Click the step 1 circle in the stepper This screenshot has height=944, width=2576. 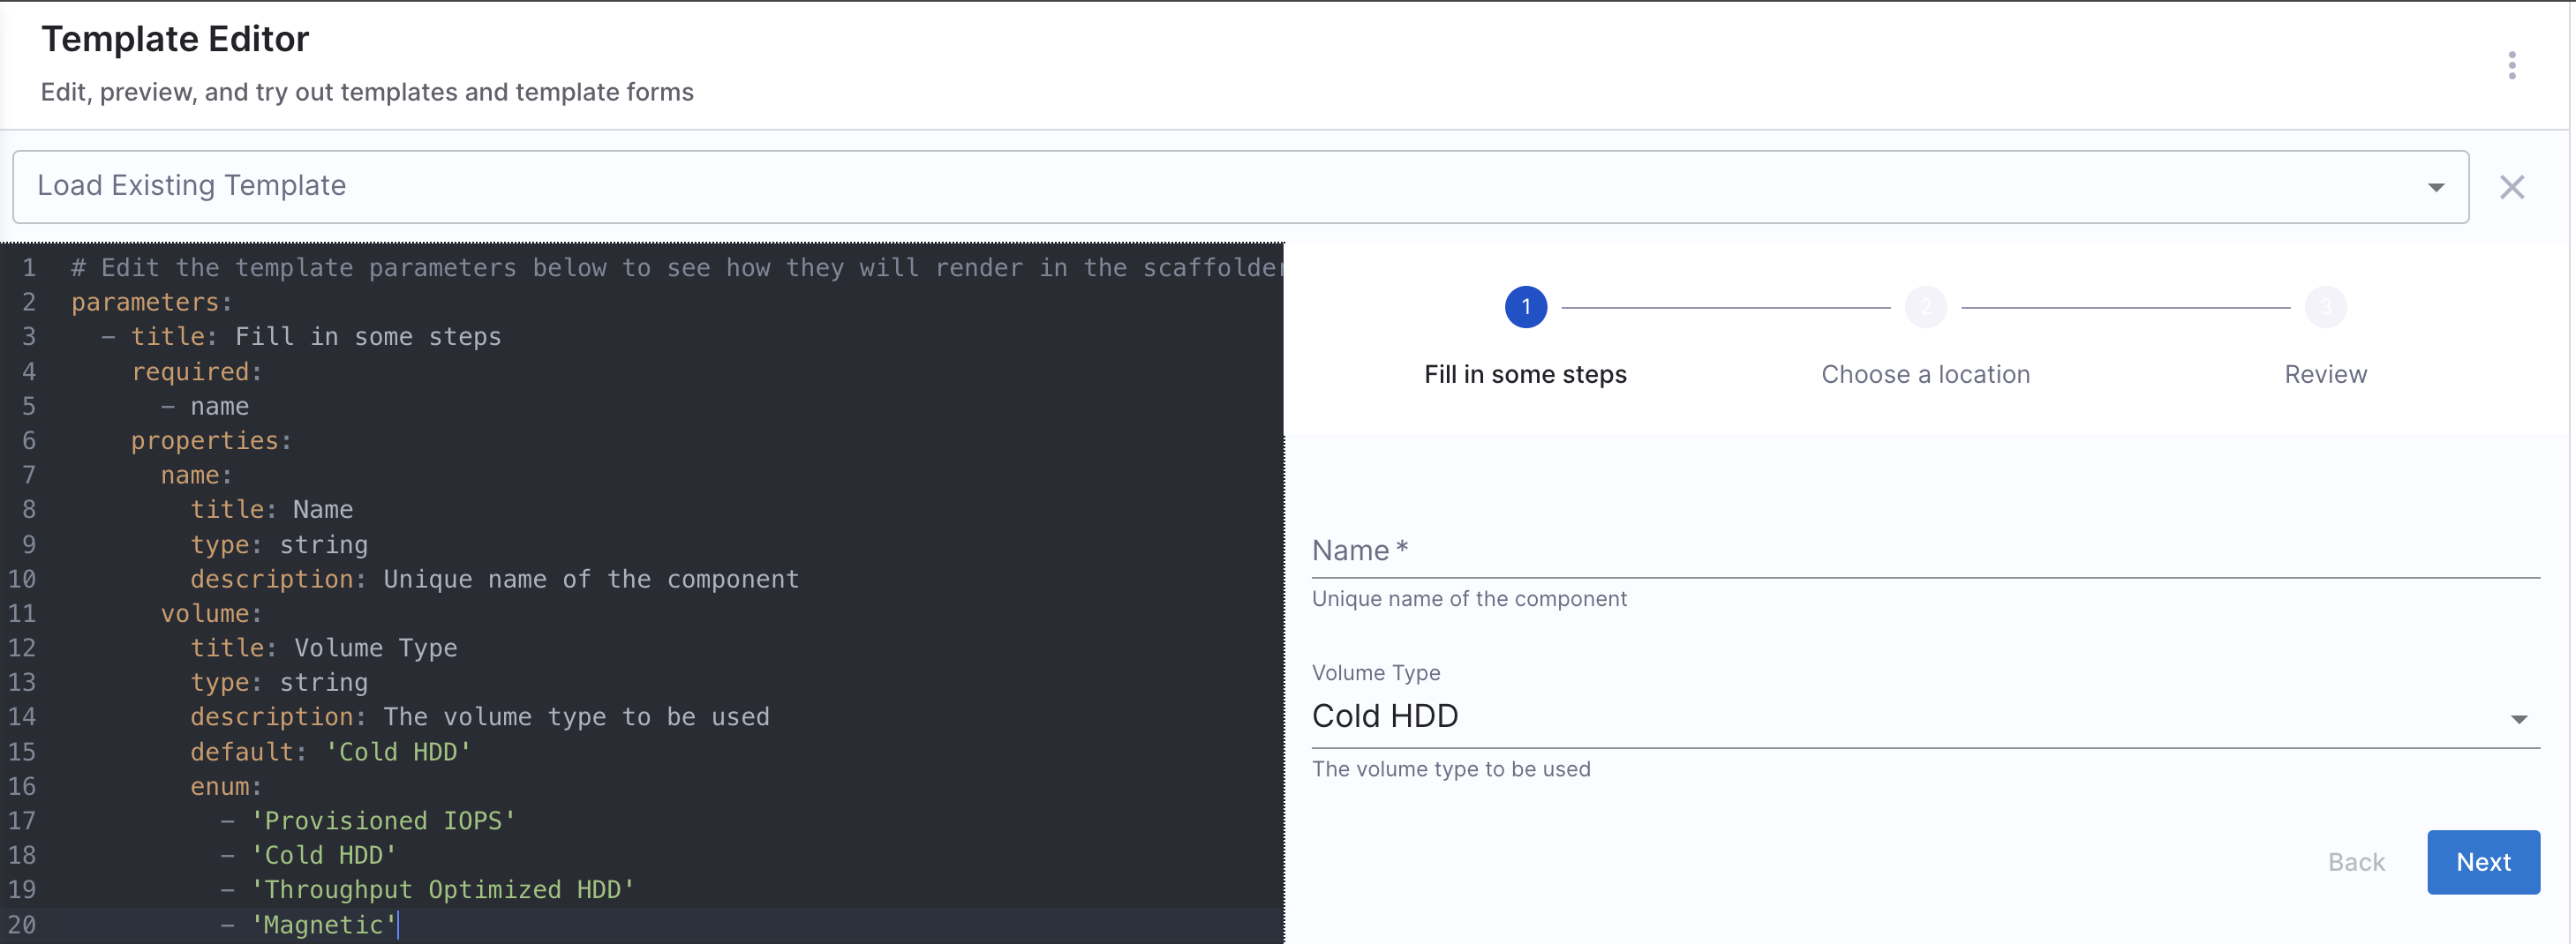click(x=1525, y=307)
